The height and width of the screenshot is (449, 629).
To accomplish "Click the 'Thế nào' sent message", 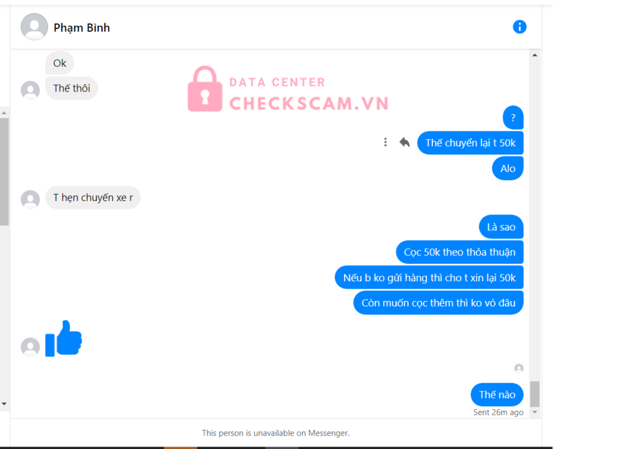I will (497, 394).
